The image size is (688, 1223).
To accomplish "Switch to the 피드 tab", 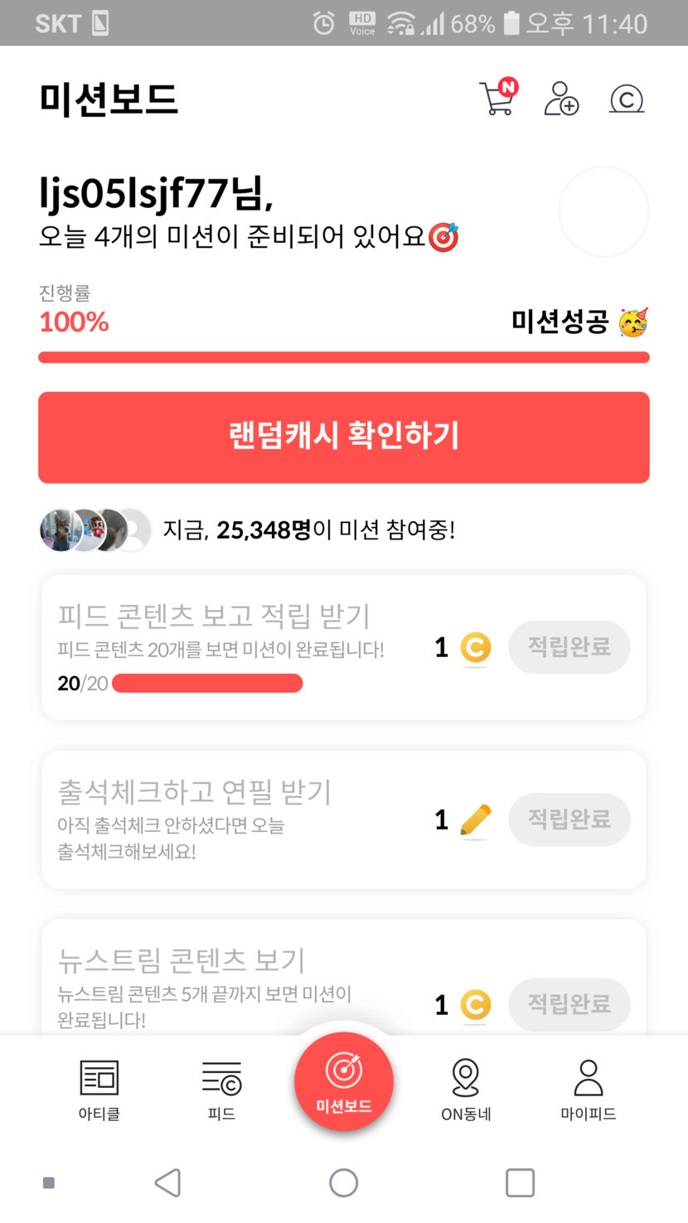I will [221, 1090].
